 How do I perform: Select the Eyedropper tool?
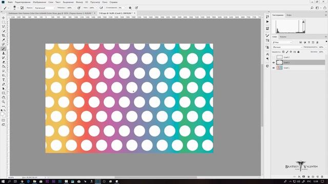pos(4,40)
